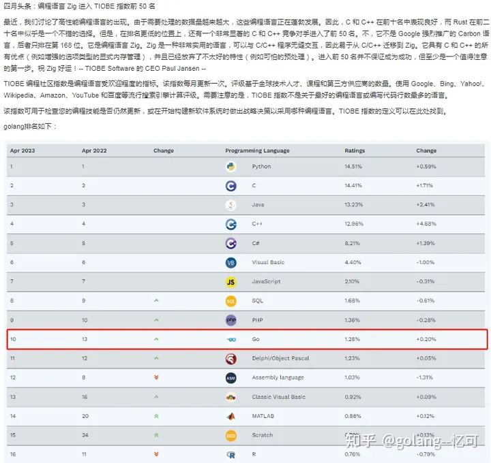This screenshot has width=491, height=463.
Task: Click the up arrow in SQL row
Action: point(156,300)
